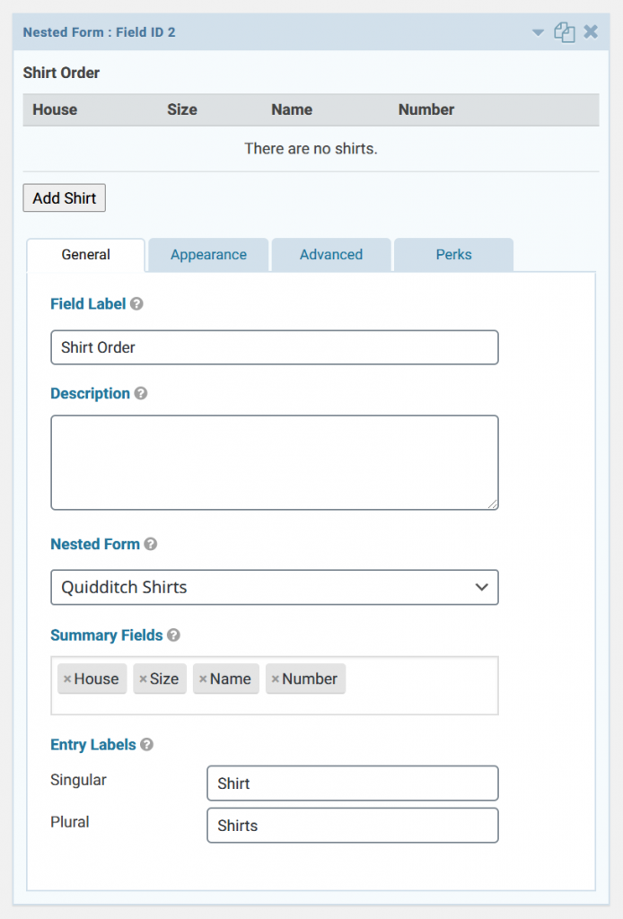Click the Shirt Order field label input
This screenshot has width=623, height=919.
click(x=275, y=347)
